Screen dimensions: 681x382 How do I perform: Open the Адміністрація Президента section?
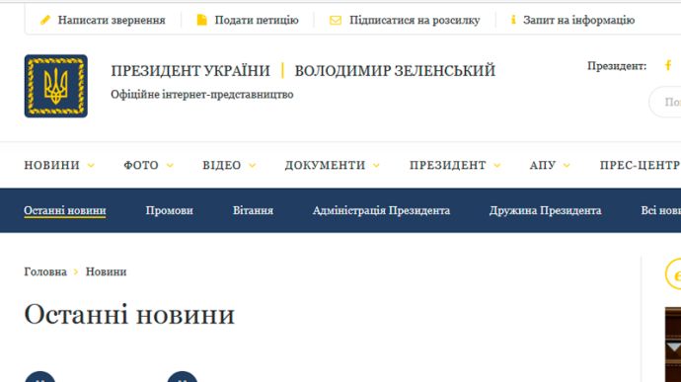[x=381, y=210]
